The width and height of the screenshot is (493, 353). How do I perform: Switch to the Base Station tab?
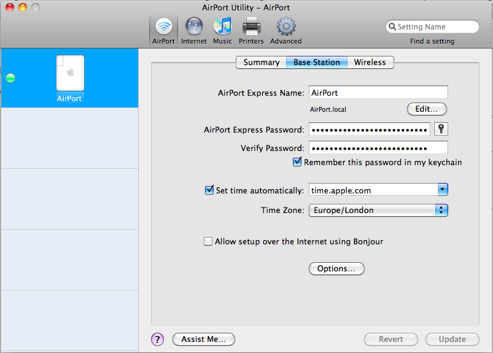point(317,62)
